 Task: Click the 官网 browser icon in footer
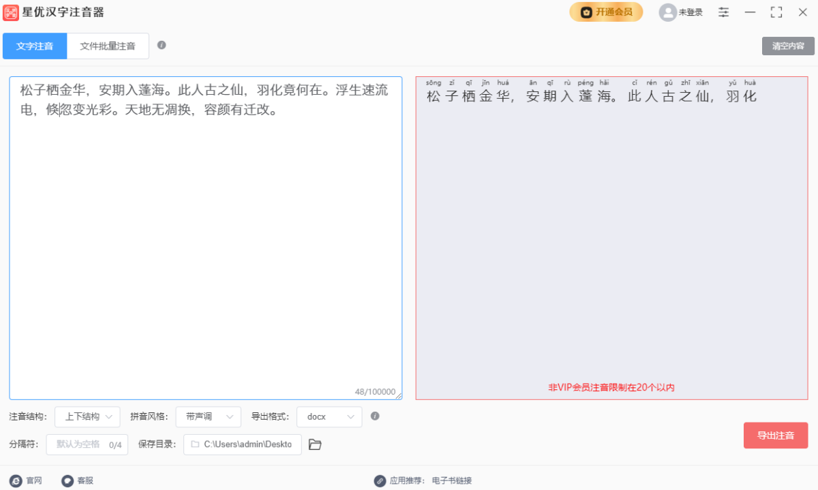pos(16,480)
